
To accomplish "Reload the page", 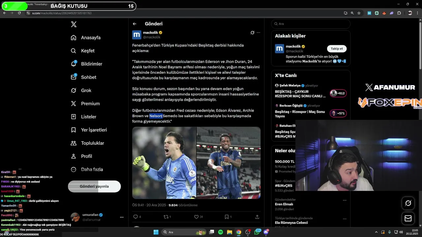I will tap(19, 13).
